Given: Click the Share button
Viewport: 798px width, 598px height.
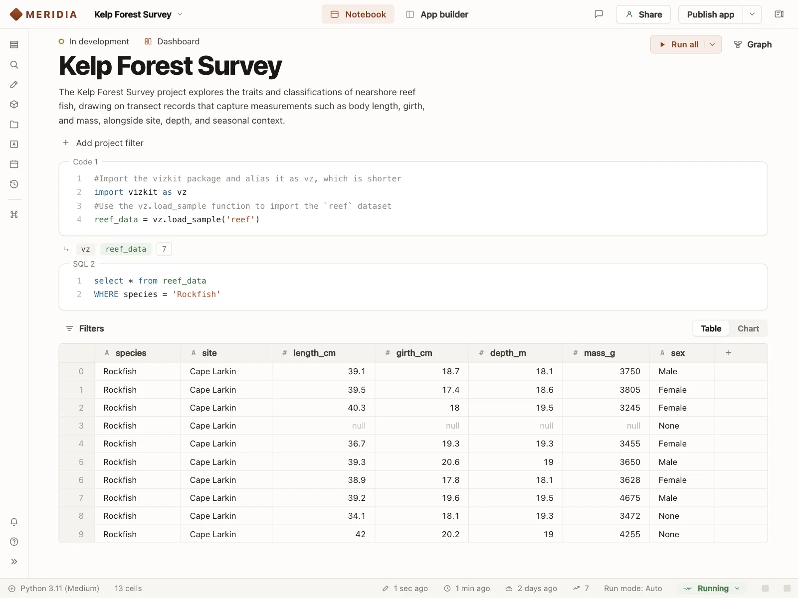Looking at the screenshot, I should tap(643, 14).
